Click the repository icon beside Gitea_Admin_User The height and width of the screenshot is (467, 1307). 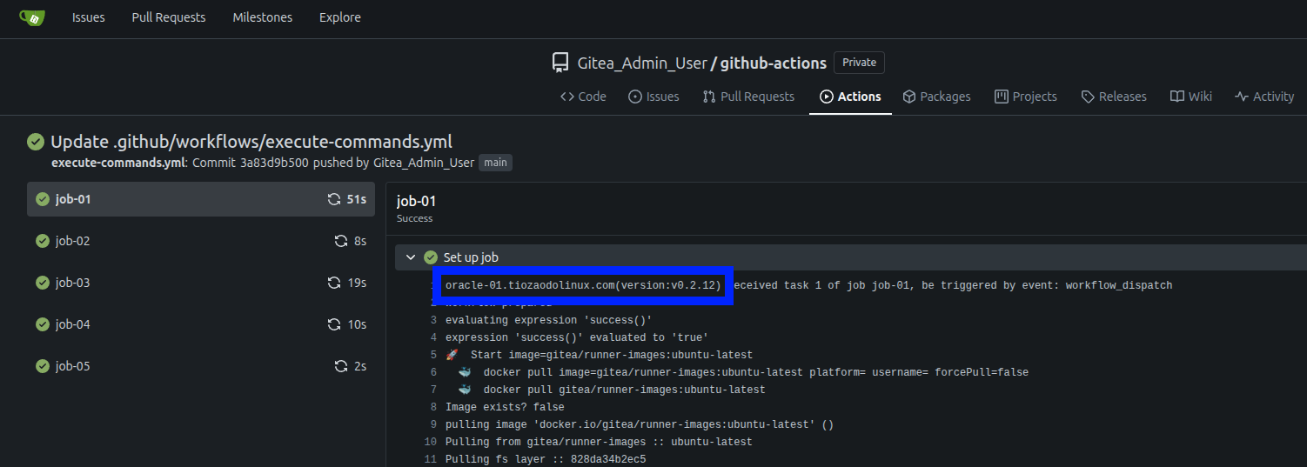tap(561, 63)
